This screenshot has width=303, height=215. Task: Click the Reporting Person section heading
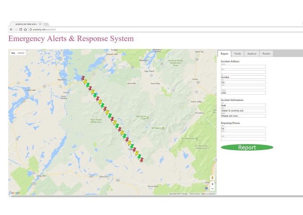[230, 123]
